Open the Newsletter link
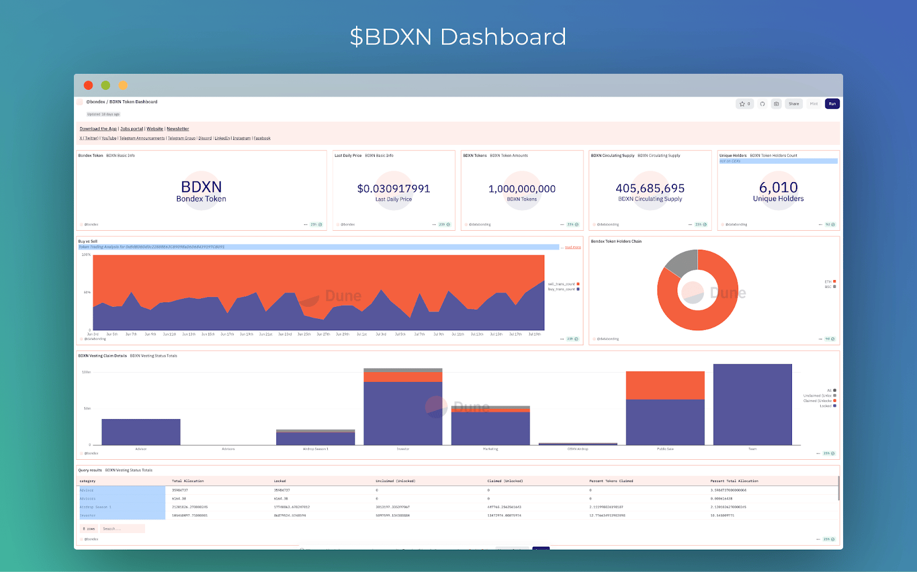Viewport: 917px width, 572px height. (178, 129)
